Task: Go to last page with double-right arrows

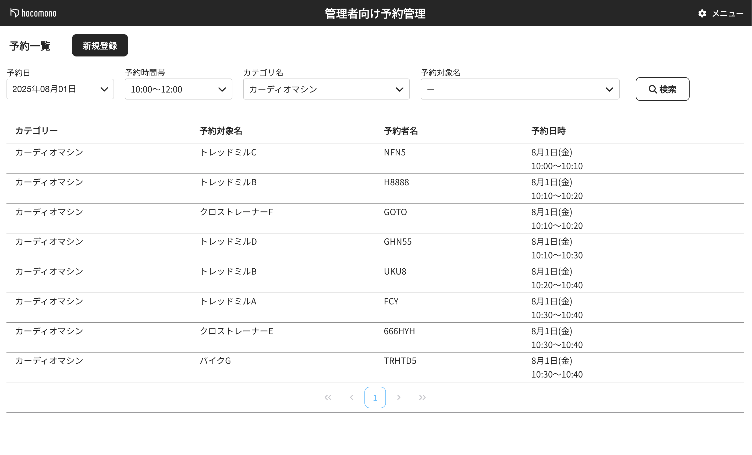Action: pyautogui.click(x=422, y=397)
